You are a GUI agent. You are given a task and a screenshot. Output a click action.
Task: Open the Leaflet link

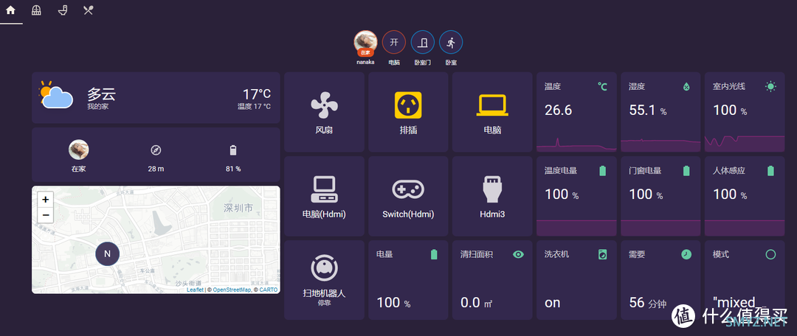click(x=195, y=290)
